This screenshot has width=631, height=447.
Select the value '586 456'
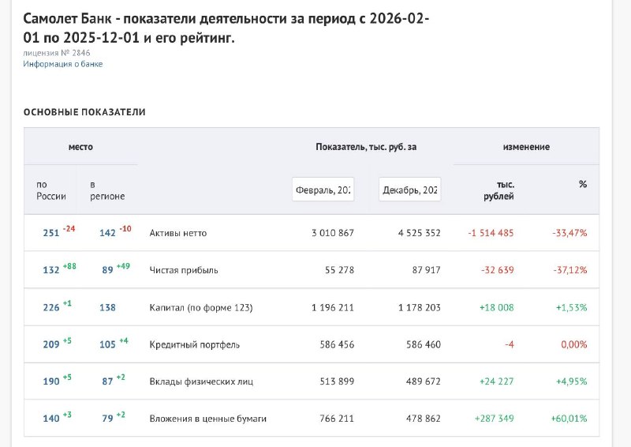tap(338, 344)
